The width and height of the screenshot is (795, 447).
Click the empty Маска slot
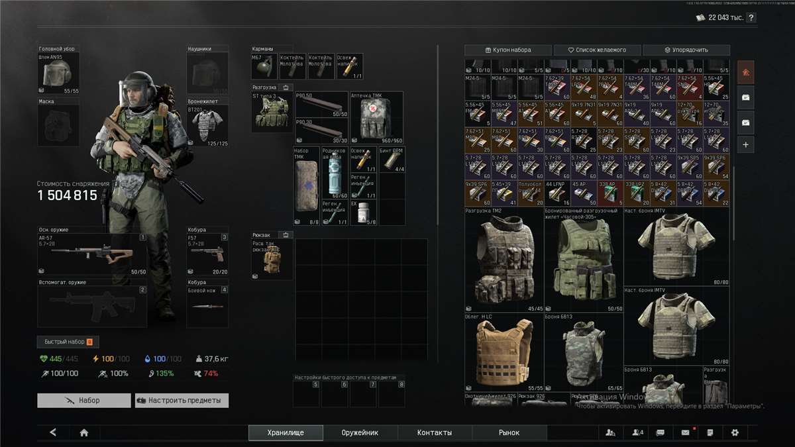click(58, 126)
